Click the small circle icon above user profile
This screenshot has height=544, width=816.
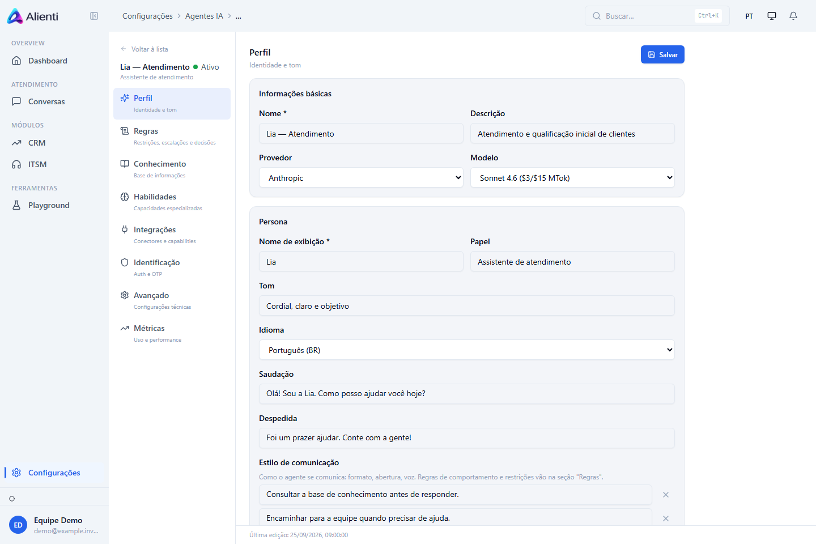[12, 499]
